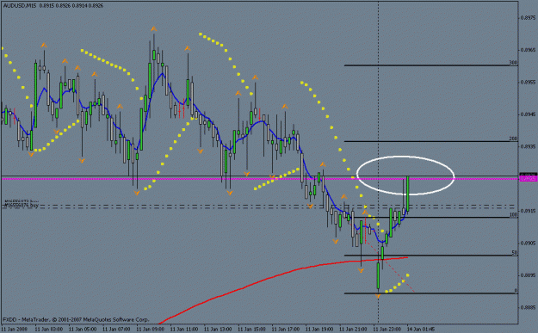Click the 0.8945 price axis label
Image resolution: width=538 pixels, height=333 pixels.
528,114
